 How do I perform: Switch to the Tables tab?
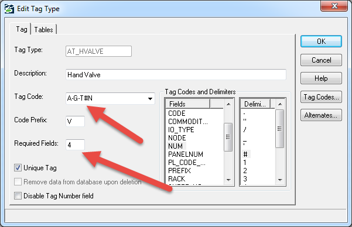click(x=43, y=30)
